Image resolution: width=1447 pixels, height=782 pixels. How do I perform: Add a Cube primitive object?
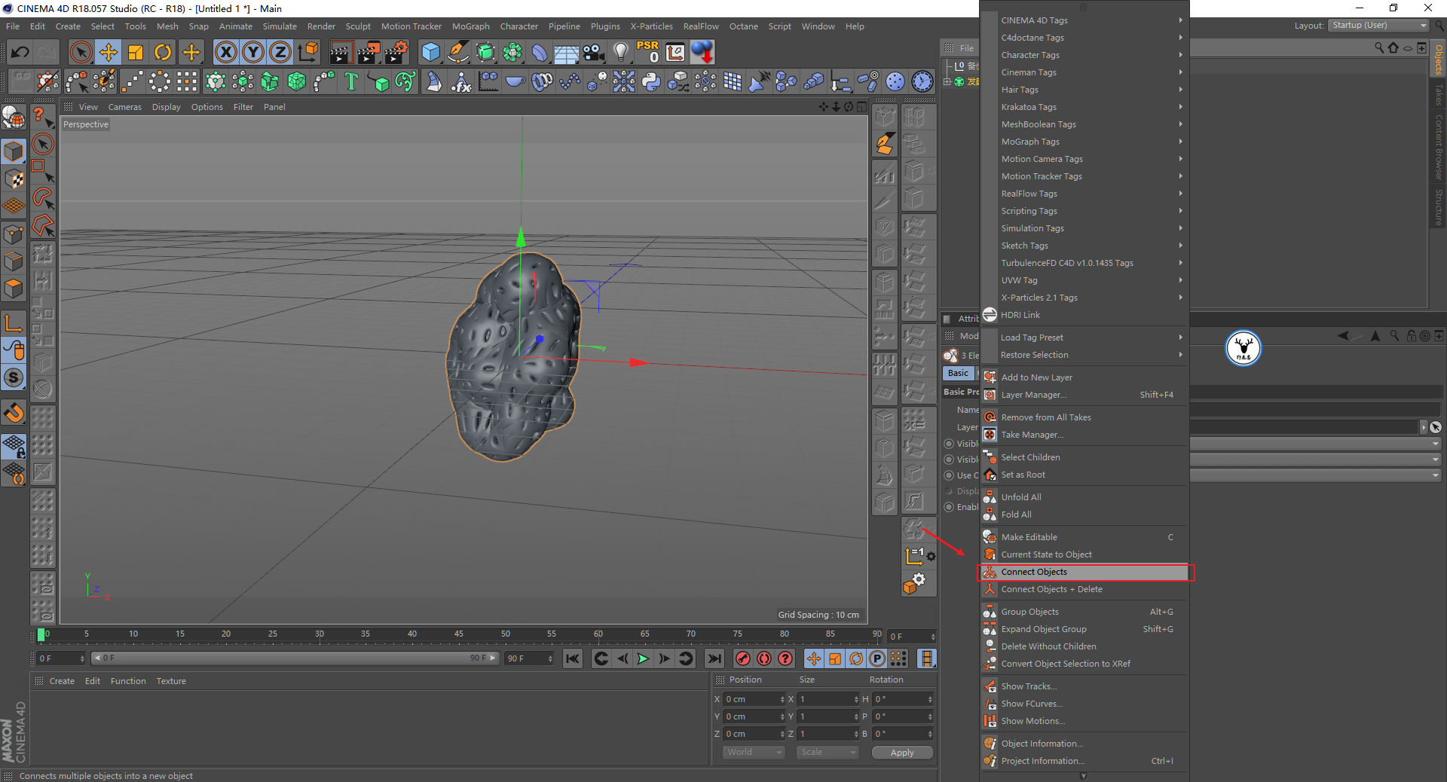tap(430, 52)
